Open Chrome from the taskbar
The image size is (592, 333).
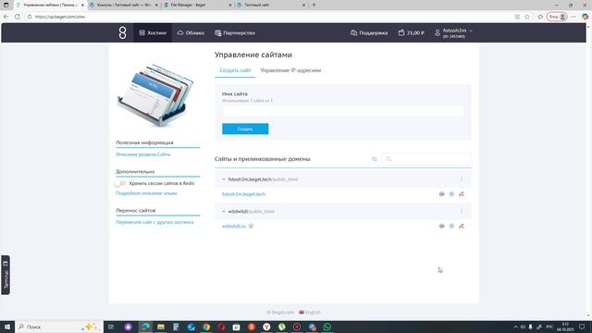[206, 327]
